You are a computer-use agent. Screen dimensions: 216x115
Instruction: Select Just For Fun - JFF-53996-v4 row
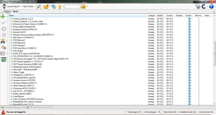point(24,91)
